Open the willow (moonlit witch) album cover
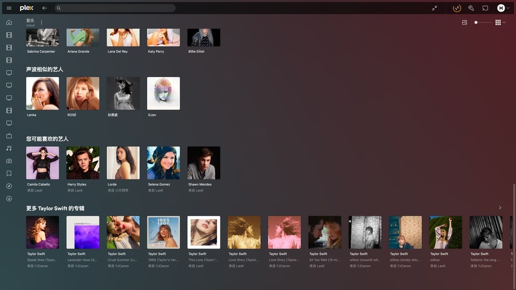The width and height of the screenshot is (516, 290). (365, 233)
